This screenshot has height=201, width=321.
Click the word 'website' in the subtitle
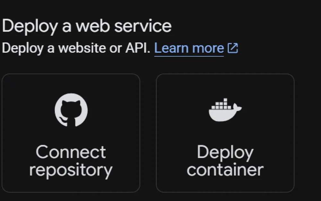[x=82, y=48]
